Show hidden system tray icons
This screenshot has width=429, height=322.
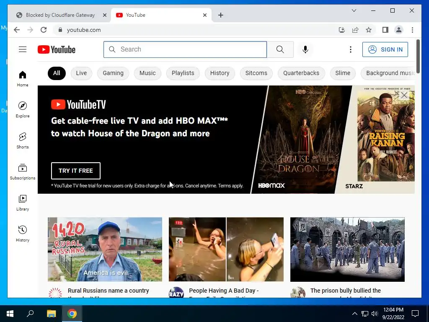tap(354, 314)
